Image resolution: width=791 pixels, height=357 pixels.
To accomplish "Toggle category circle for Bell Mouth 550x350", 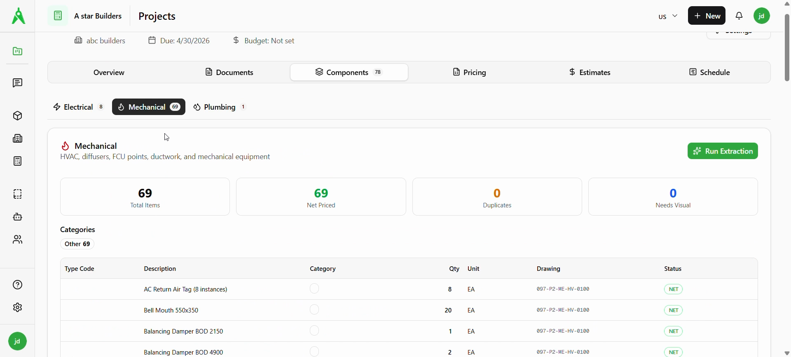I will tap(314, 310).
